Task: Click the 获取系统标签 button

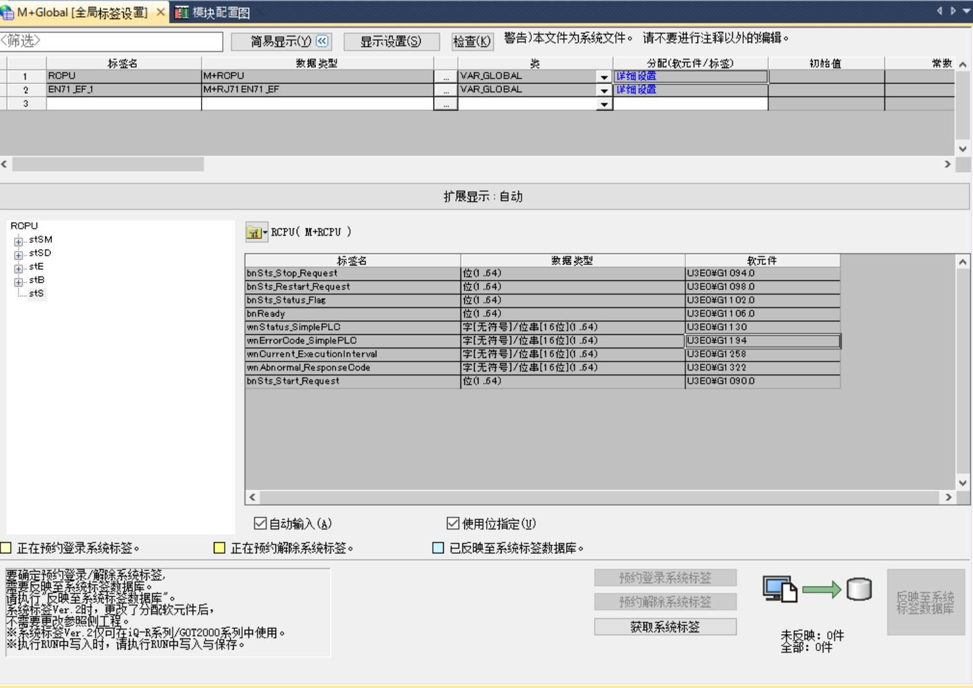Action: tap(665, 627)
